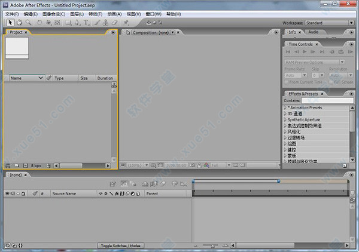Toggle the solo column switch
The width and height of the screenshot is (359, 252).
pos(18,193)
